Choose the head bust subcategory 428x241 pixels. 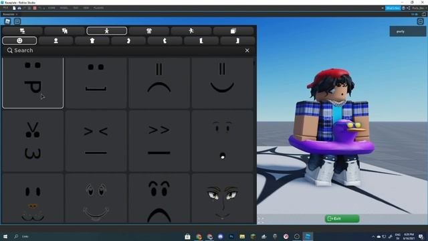coord(56,41)
